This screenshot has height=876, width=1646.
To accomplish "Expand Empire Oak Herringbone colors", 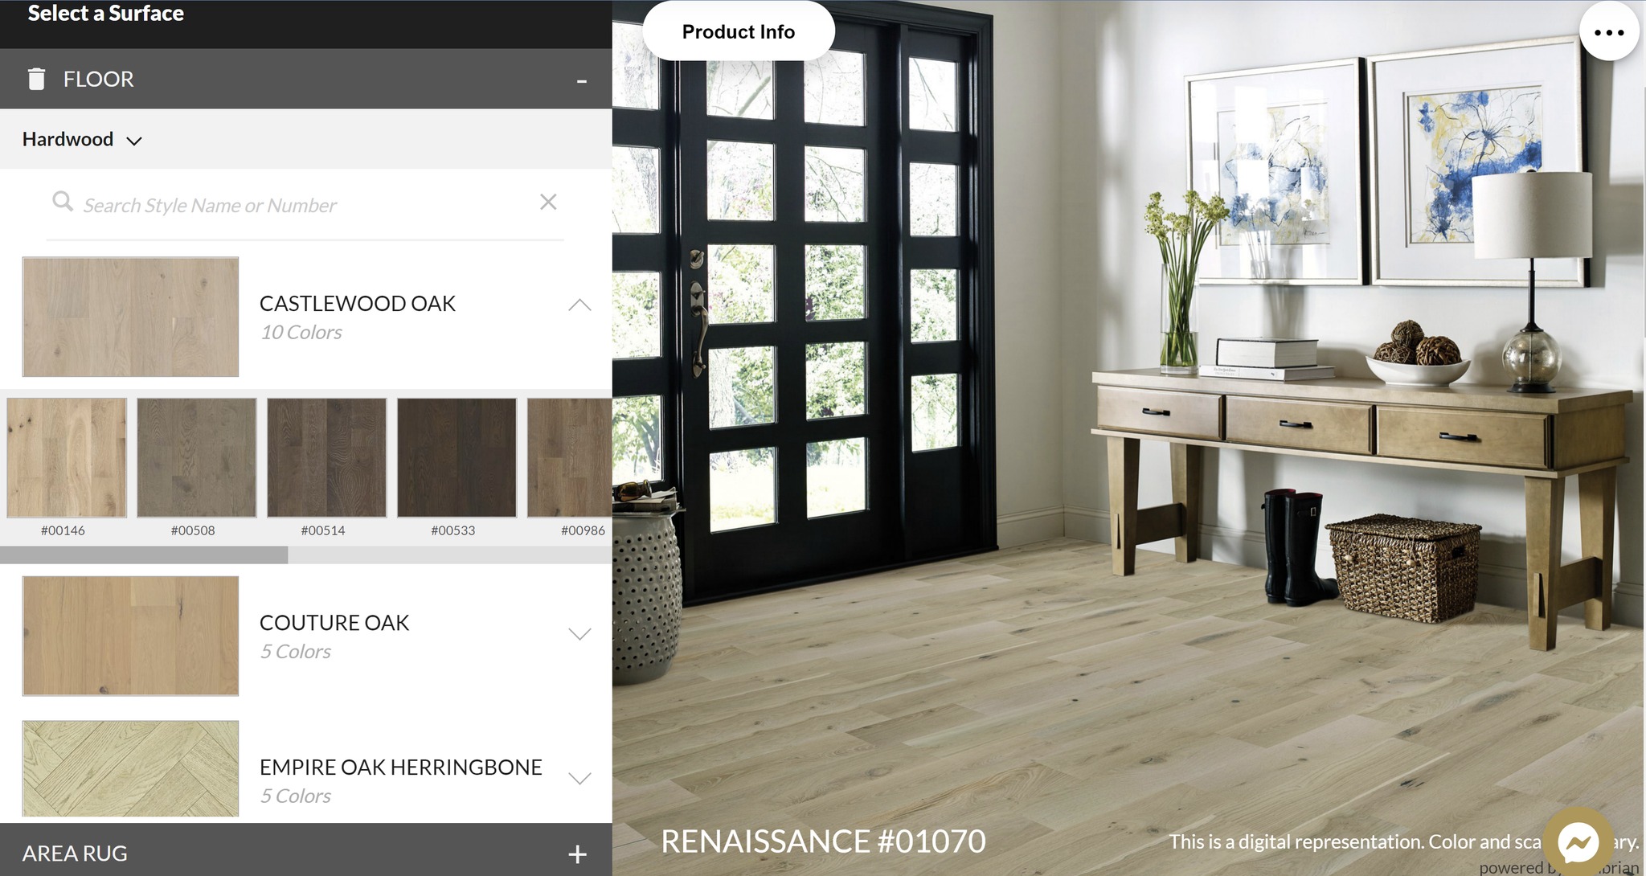I will (579, 778).
